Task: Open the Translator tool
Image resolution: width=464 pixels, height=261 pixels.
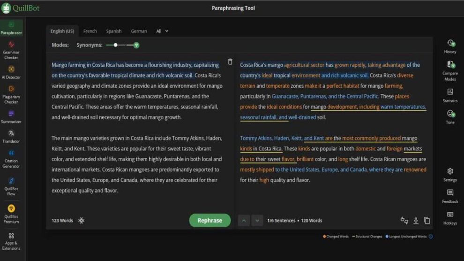Action: [x=11, y=137]
